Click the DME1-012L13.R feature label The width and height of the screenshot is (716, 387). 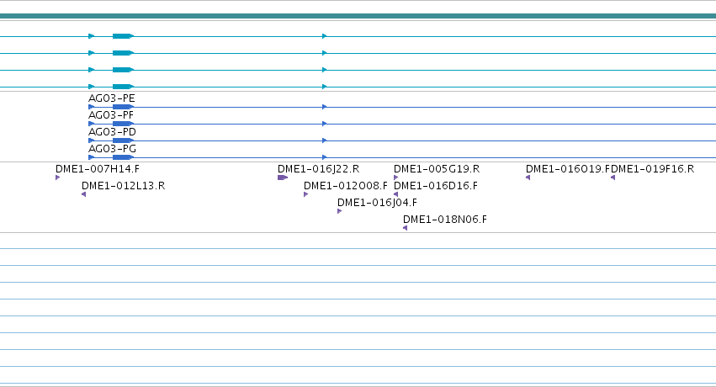(x=124, y=186)
